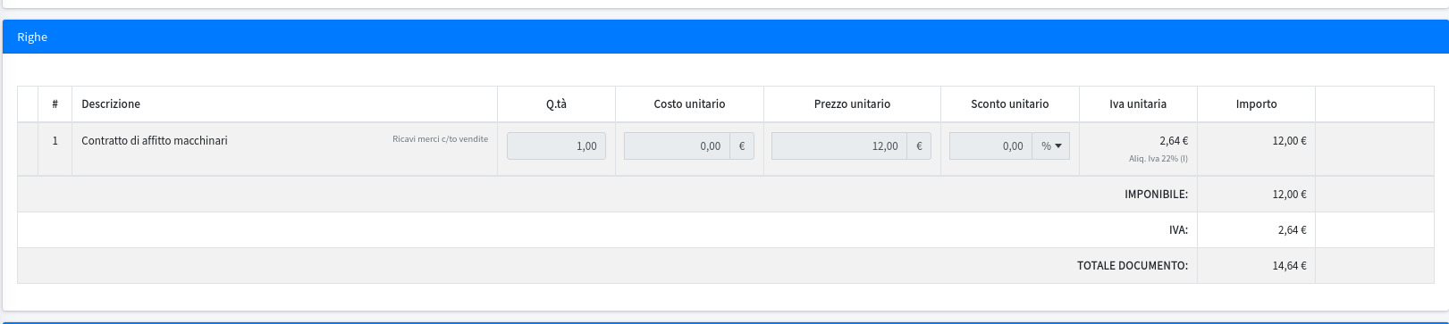Click the TOTALE DOCUMENTO label
This screenshot has width=1449, height=324.
click(1133, 266)
